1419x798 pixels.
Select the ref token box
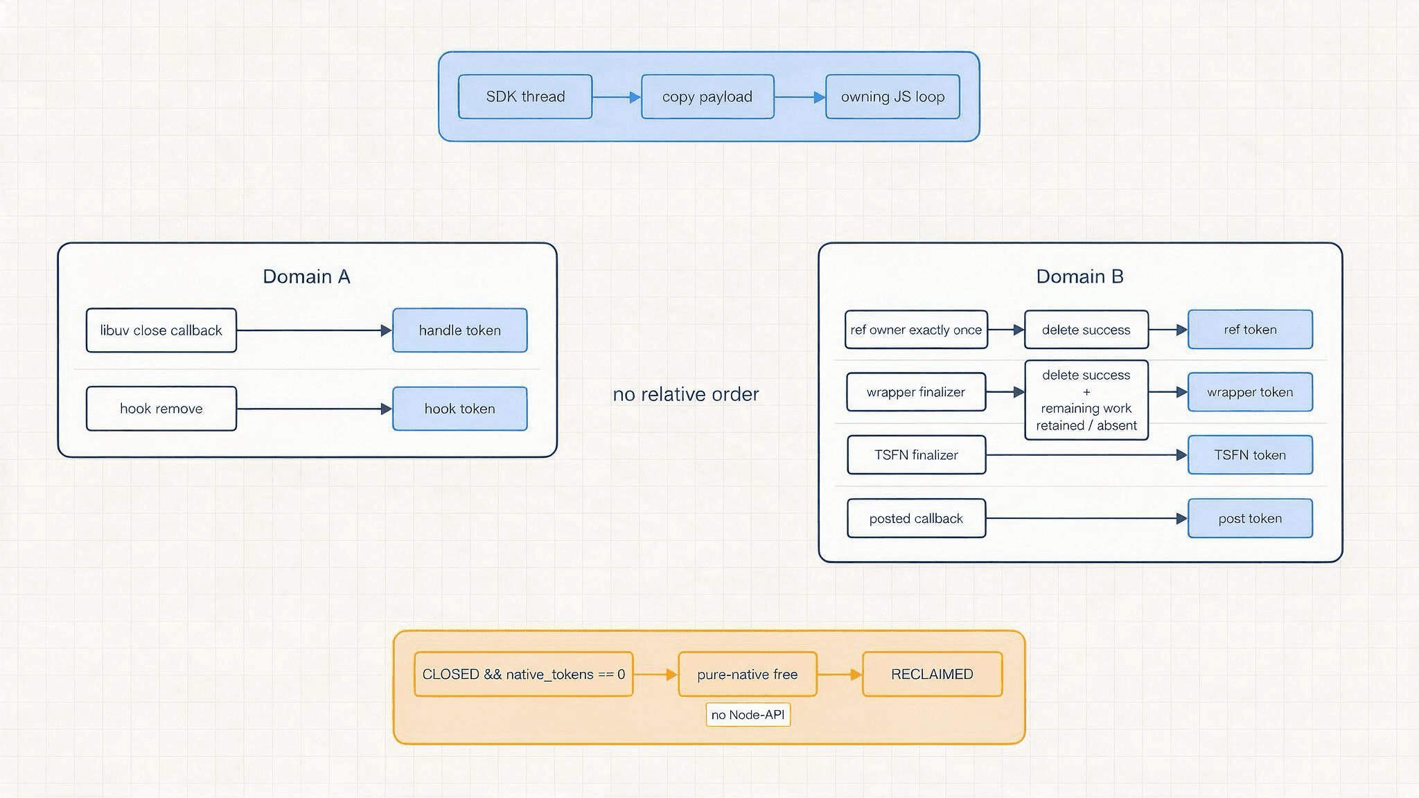point(1250,330)
